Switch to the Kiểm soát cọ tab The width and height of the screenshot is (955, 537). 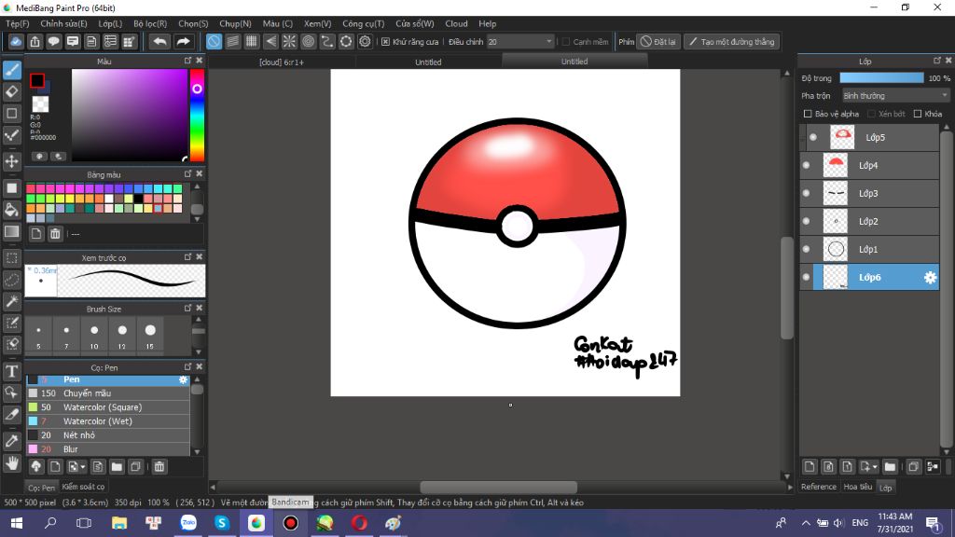click(x=83, y=487)
